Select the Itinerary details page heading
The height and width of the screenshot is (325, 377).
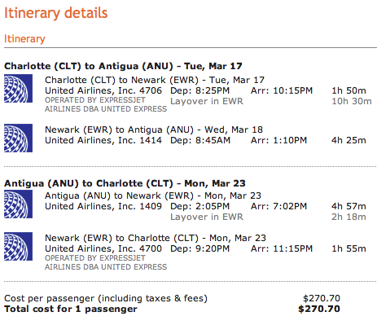(56, 13)
